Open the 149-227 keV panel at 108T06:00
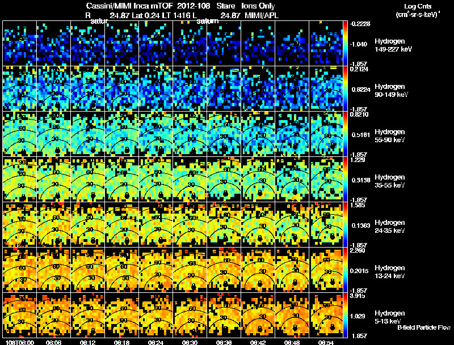This screenshot has width=454, height=345. pos(20,44)
